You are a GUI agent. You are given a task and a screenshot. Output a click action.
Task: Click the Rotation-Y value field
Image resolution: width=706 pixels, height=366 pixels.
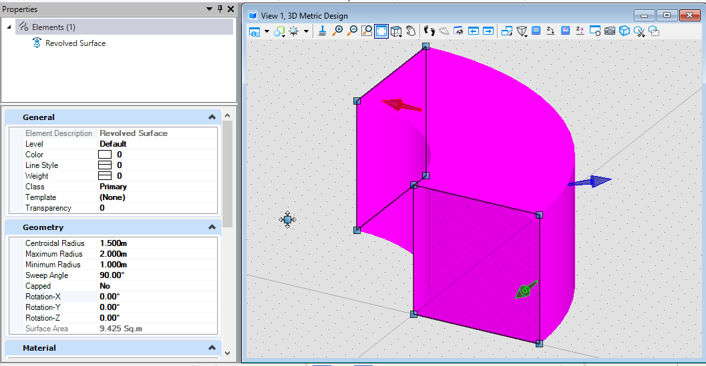click(158, 307)
